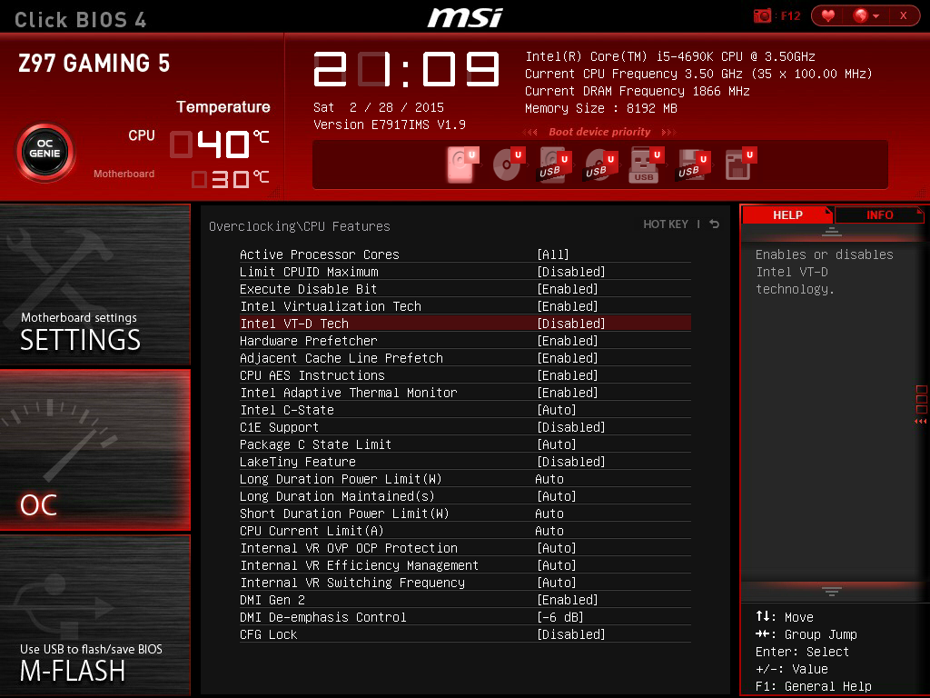Click LakeTiny Feature [Disabled] value
Viewport: 930px width, 698px height.
[x=570, y=462]
